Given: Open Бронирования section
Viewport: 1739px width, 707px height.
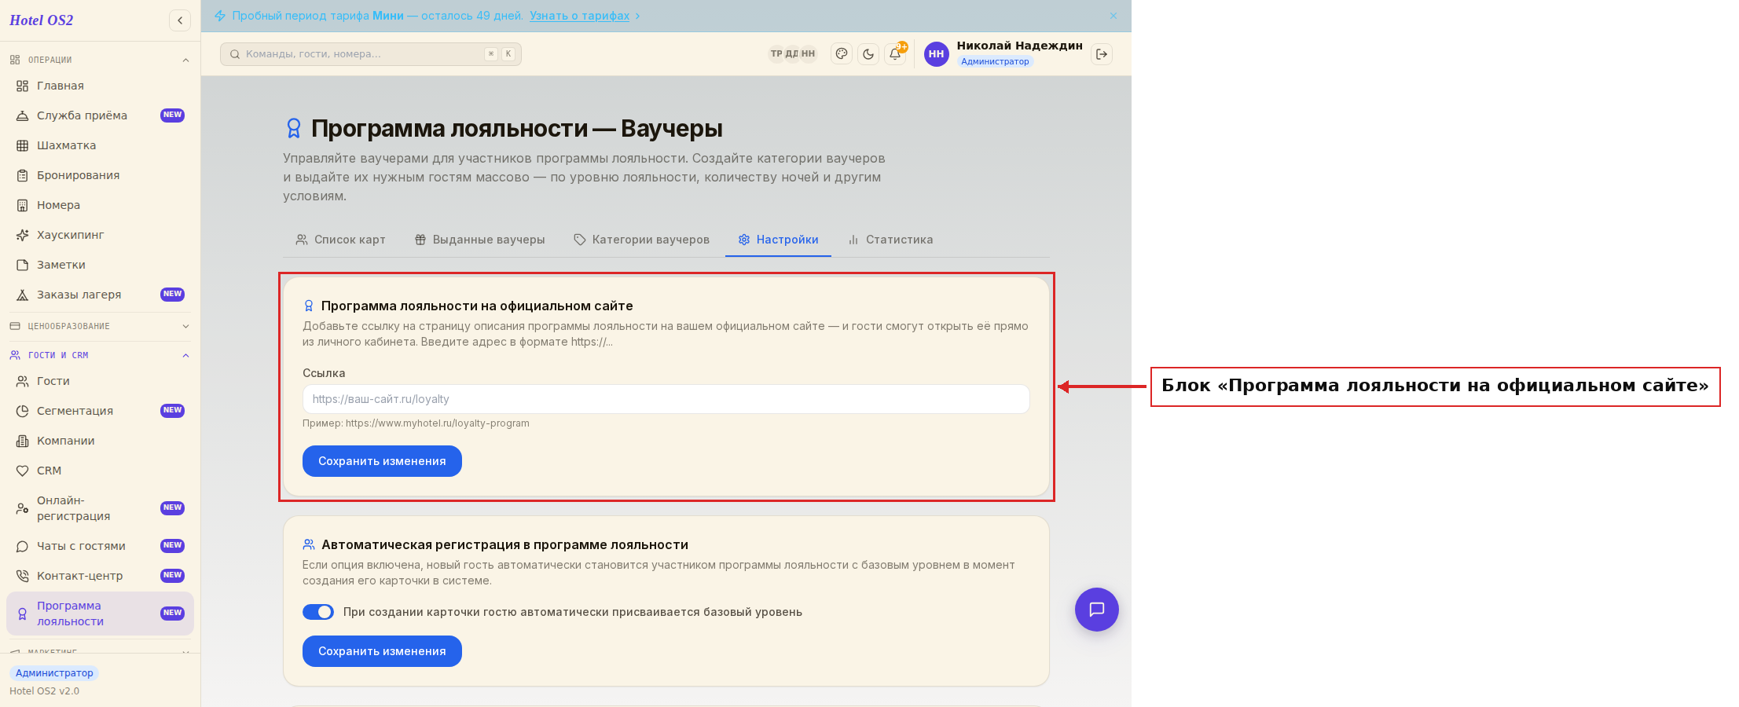Looking at the screenshot, I should pyautogui.click(x=100, y=175).
